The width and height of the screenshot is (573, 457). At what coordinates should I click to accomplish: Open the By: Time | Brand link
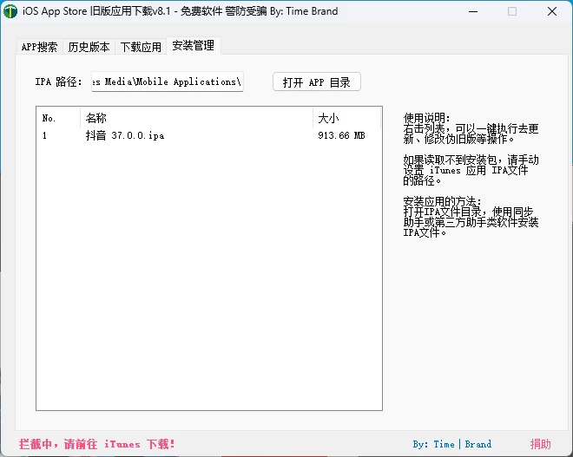pos(452,444)
